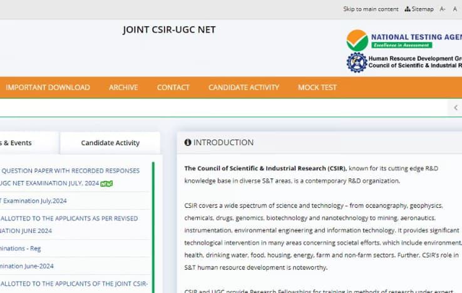This screenshot has width=462, height=293.
Task: Switch to the Candidate Activity tab
Action: [x=110, y=143]
